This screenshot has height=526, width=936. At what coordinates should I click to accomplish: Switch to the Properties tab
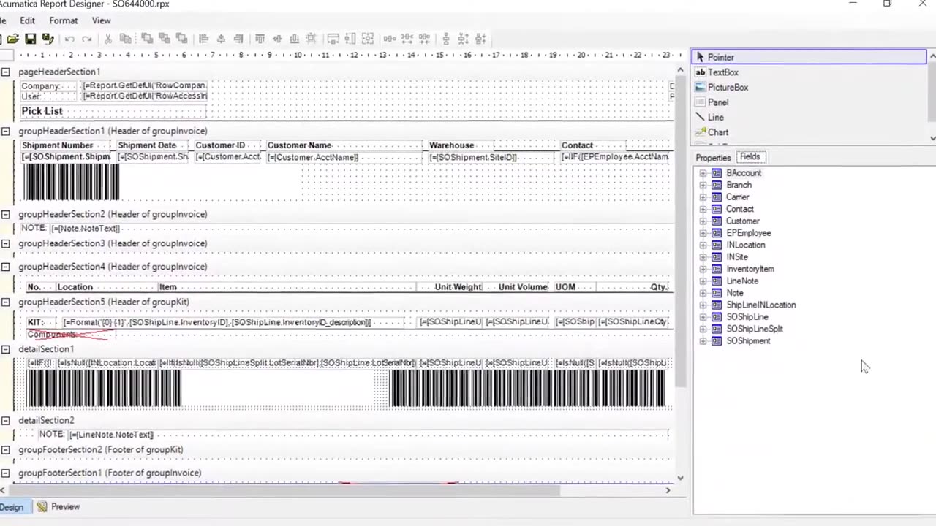coord(713,158)
